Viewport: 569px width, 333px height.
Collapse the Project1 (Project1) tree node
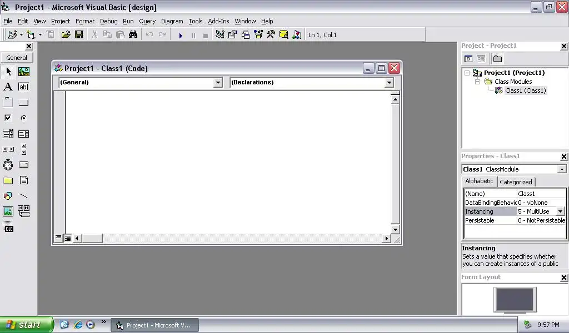pos(467,73)
